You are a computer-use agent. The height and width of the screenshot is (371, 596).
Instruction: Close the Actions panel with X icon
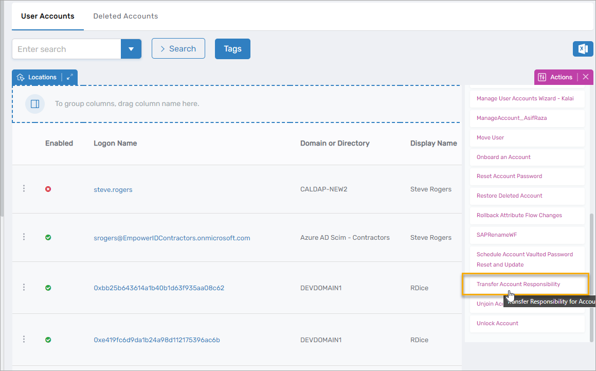point(585,77)
